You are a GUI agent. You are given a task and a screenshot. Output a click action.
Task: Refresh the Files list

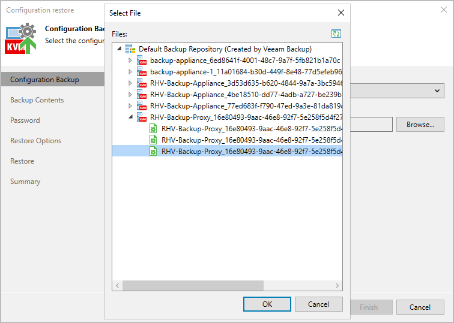(336, 34)
